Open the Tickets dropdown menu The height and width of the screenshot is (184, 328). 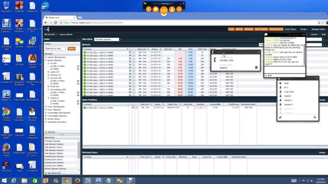pyautogui.click(x=304, y=29)
